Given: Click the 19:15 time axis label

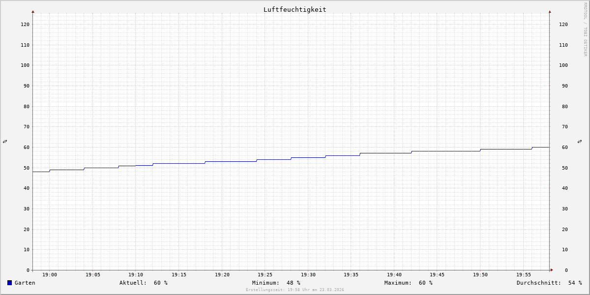Looking at the screenshot, I should [179, 275].
